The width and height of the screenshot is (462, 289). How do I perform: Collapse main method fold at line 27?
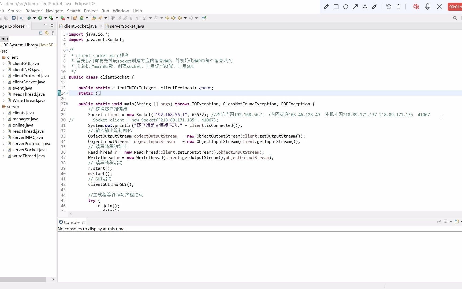(x=67, y=103)
